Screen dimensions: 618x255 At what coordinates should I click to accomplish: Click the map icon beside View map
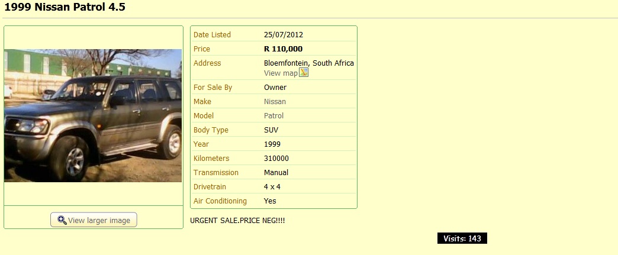pos(304,73)
